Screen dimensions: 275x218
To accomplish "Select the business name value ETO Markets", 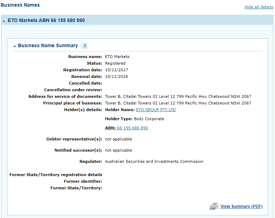I will 117,57.
